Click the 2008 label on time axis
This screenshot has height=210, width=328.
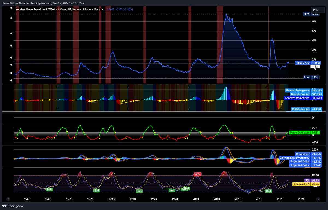[217, 199]
